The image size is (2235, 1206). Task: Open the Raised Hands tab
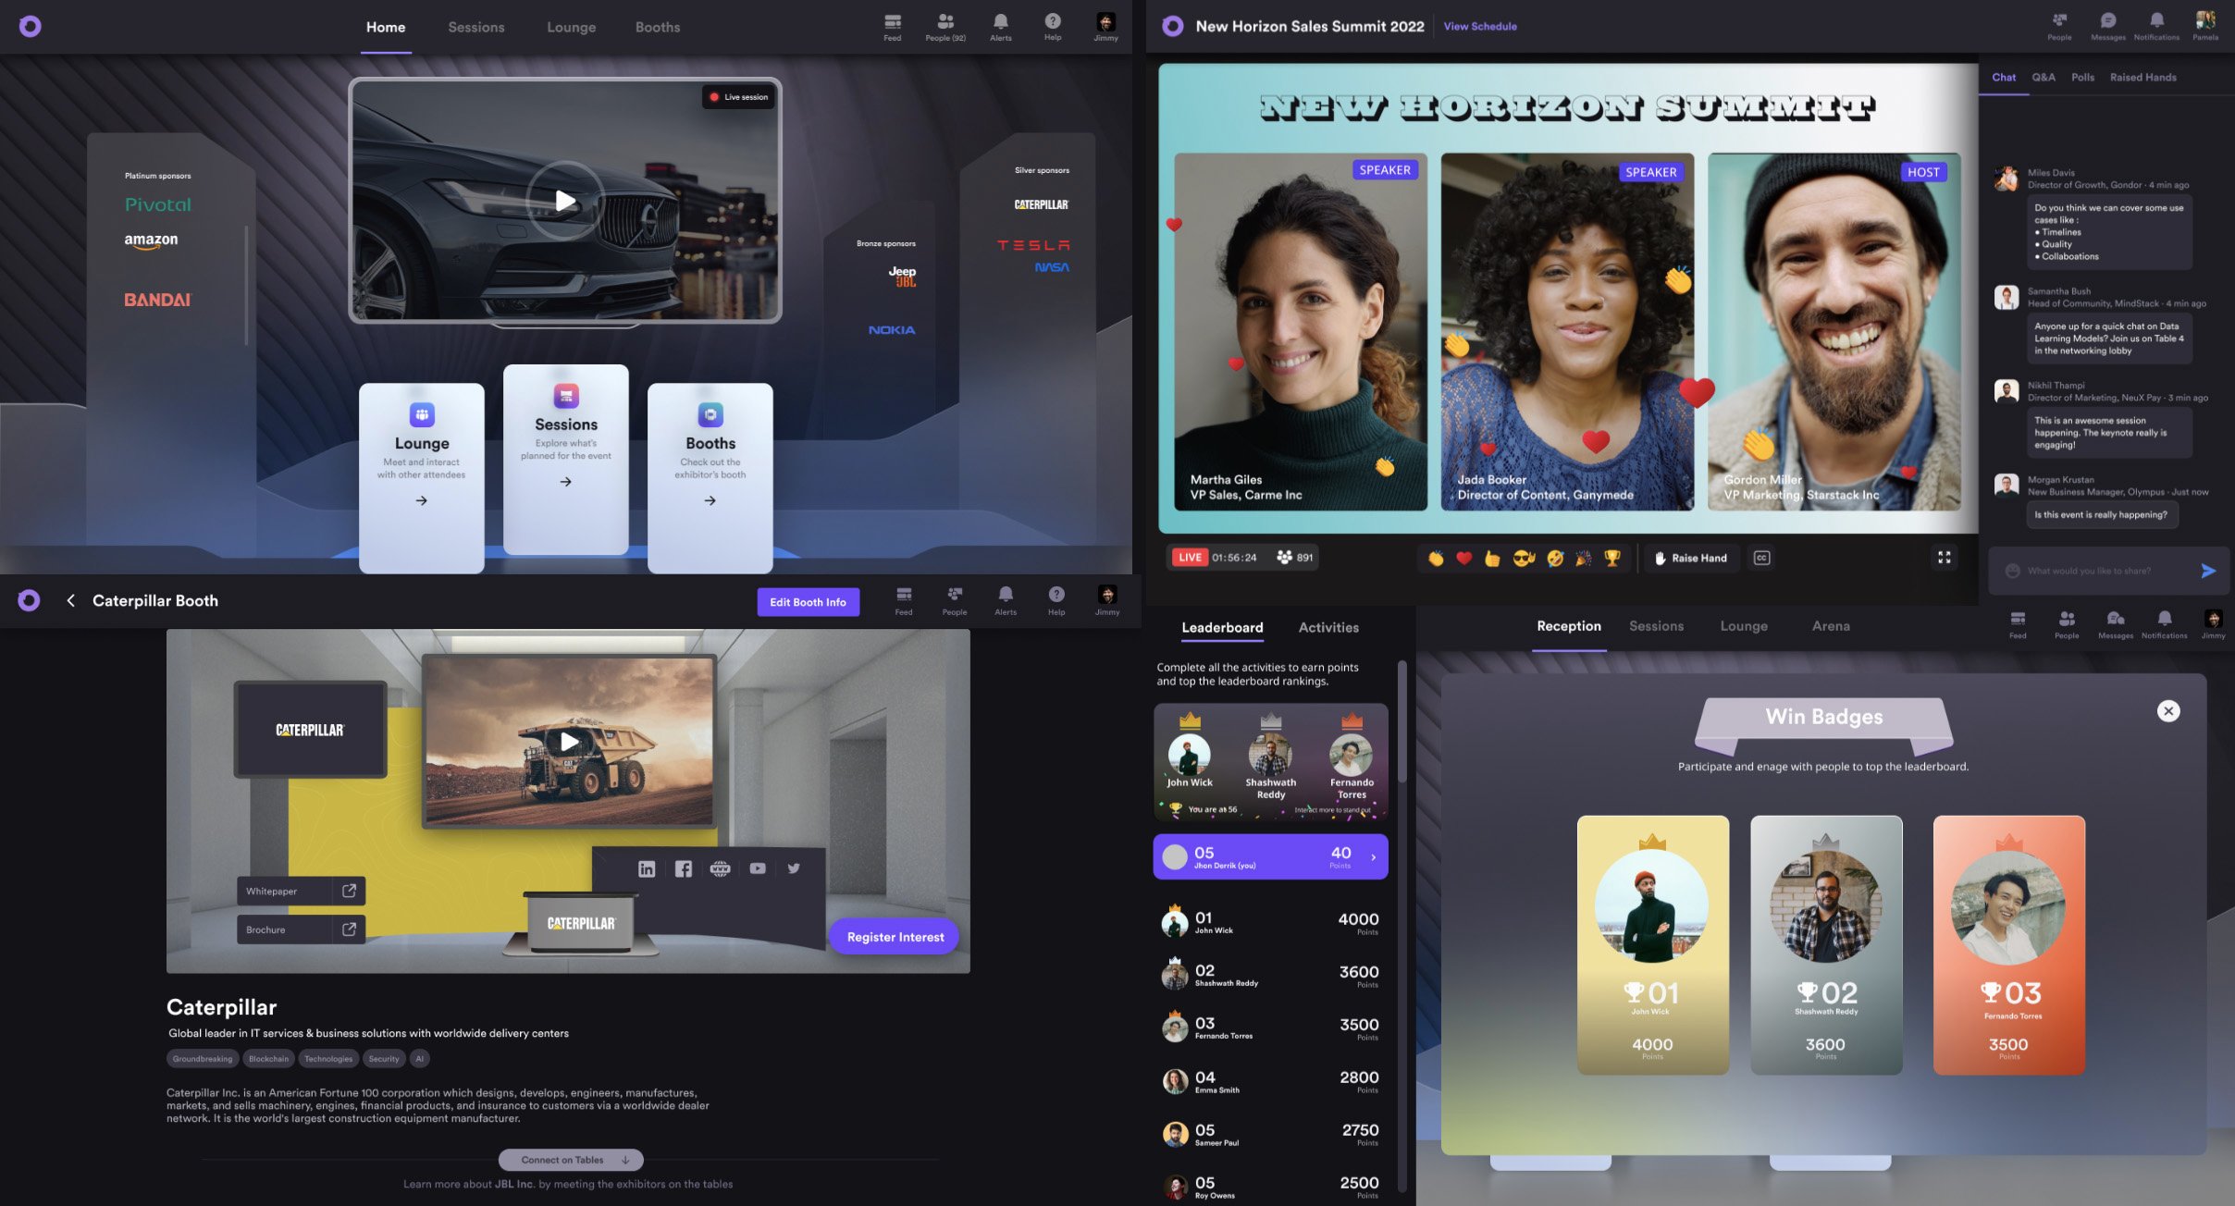pyautogui.click(x=2142, y=77)
